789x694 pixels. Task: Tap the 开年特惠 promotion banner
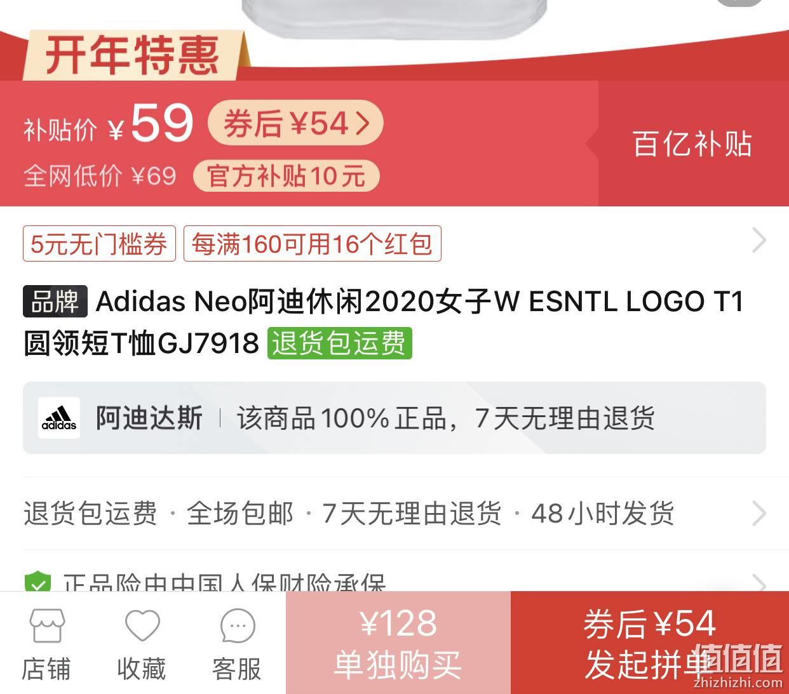[x=132, y=55]
